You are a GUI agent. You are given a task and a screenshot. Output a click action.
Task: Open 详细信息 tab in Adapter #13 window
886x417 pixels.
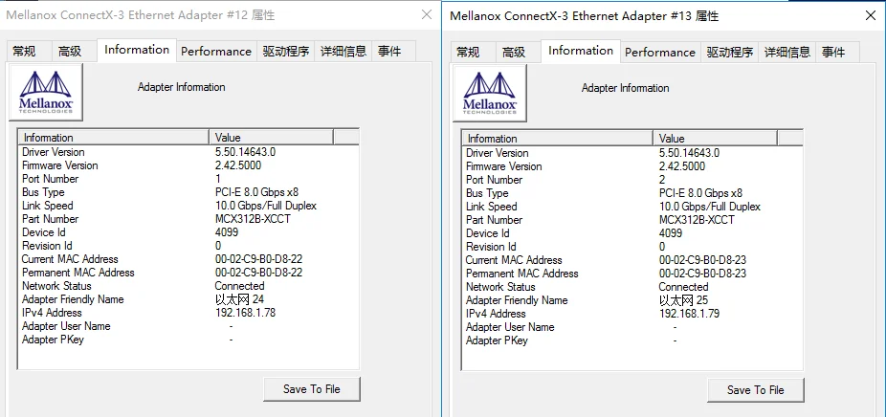coord(787,53)
